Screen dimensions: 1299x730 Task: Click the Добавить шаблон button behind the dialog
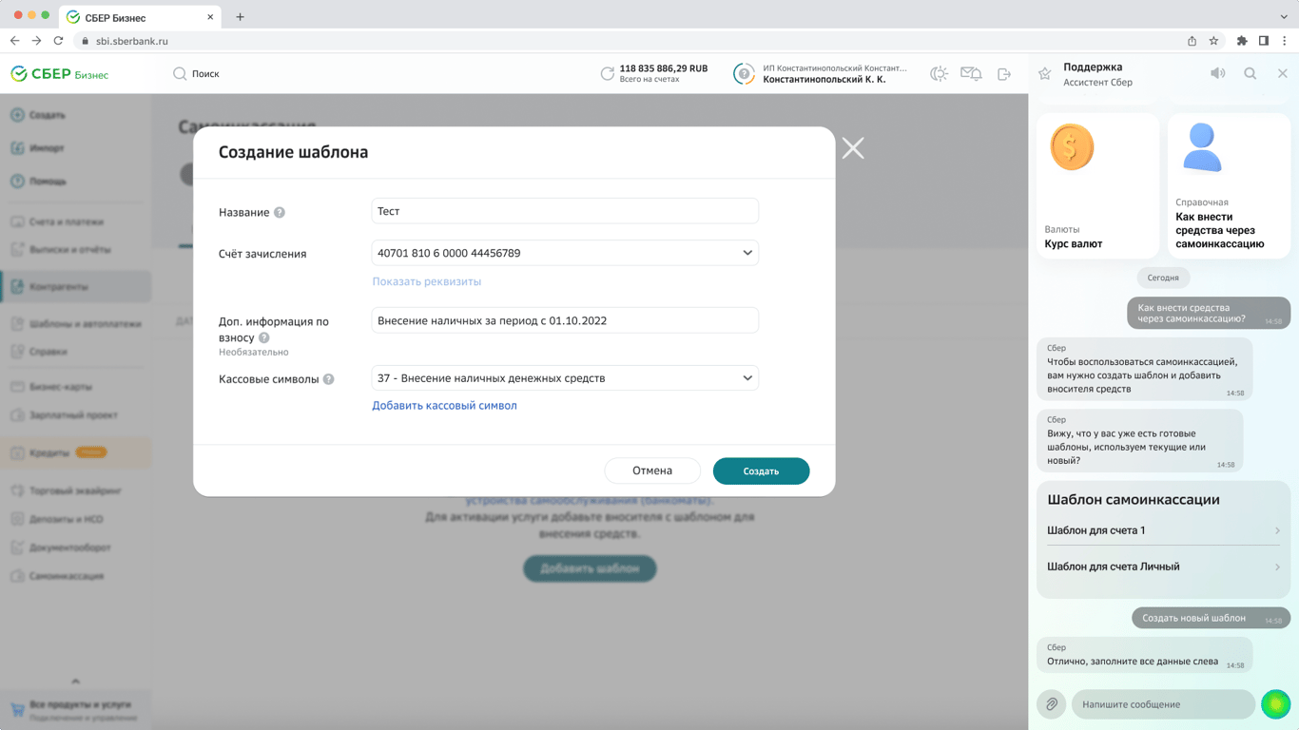(x=590, y=568)
